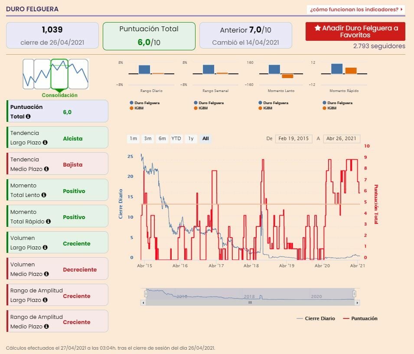Click navigator left scroll arrow
Image resolution: width=414 pixels, height=354 pixels.
143,303
